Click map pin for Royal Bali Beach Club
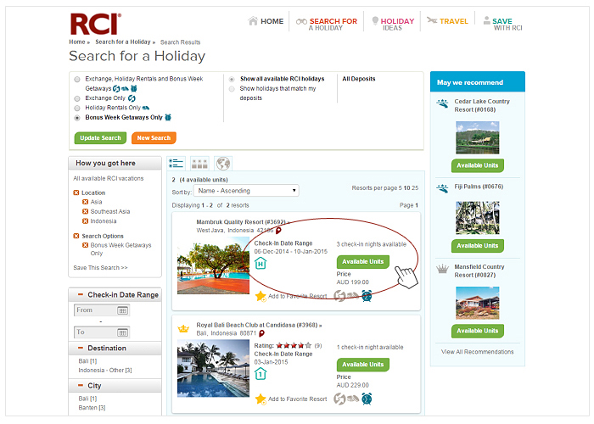Viewport: 594px width, 424px height. click(x=261, y=333)
